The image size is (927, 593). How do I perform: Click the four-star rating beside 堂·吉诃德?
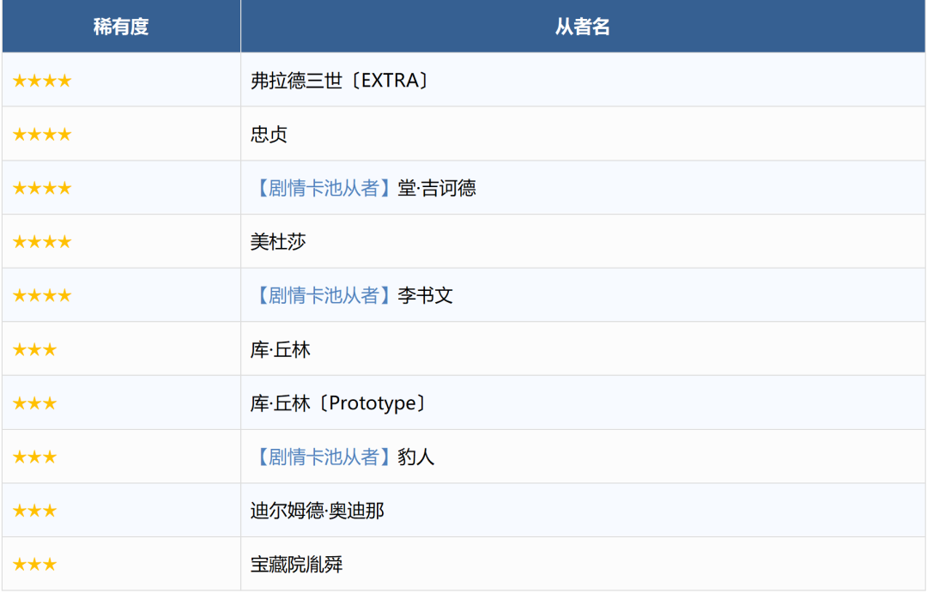pyautogui.click(x=42, y=189)
